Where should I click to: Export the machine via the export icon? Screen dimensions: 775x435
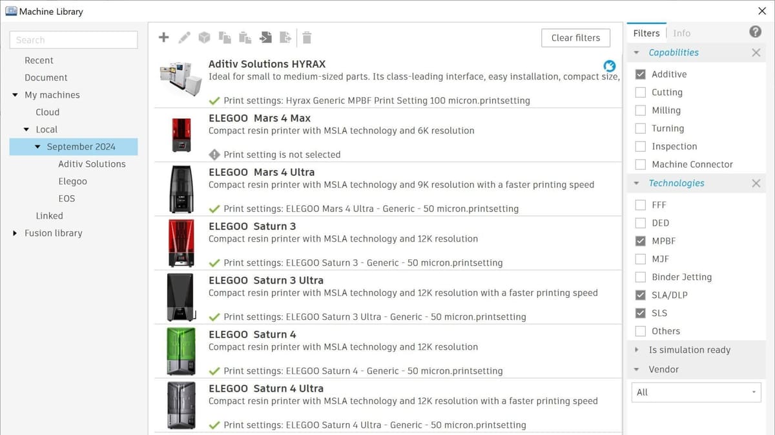(x=285, y=37)
